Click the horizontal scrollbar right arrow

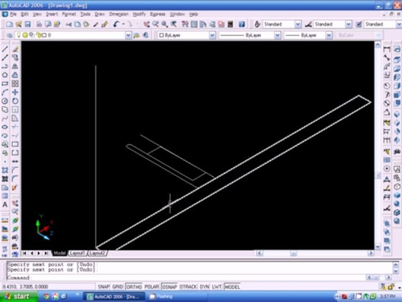pyautogui.click(x=371, y=253)
